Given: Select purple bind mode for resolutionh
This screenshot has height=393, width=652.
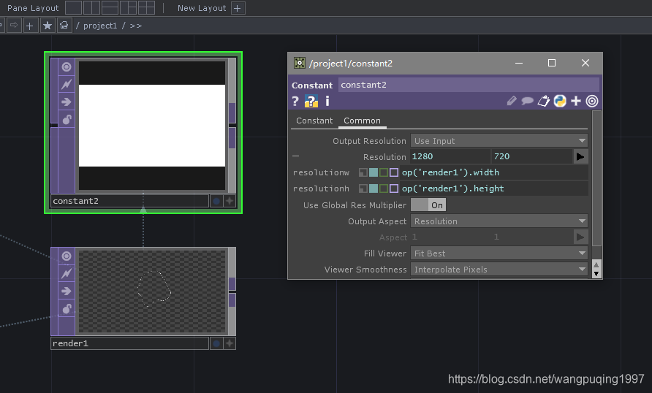Looking at the screenshot, I should pos(394,188).
